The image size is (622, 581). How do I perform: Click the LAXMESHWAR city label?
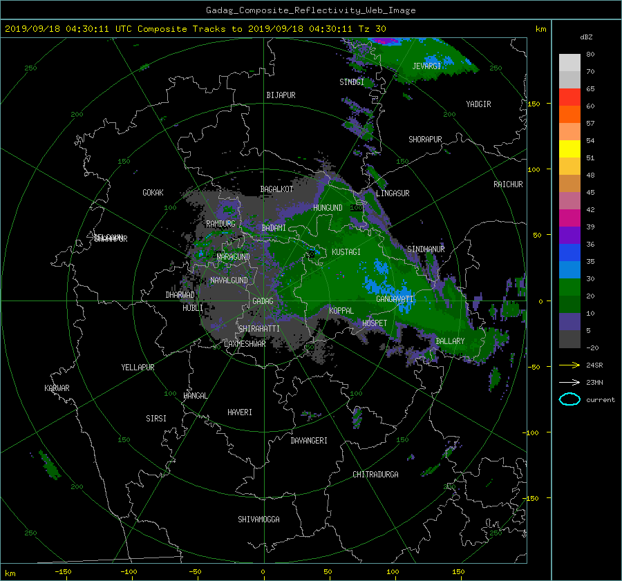245,344
